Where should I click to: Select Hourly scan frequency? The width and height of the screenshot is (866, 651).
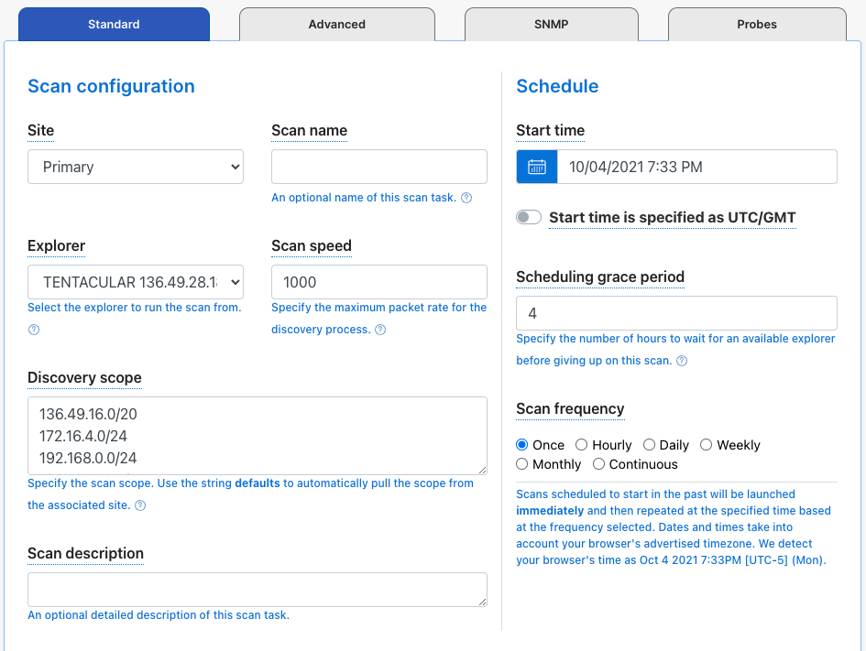tap(581, 445)
